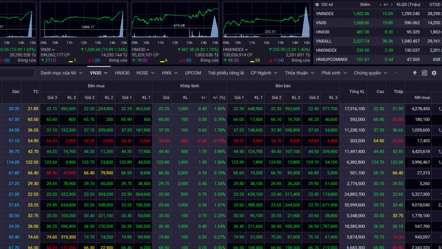Click the previous arrow beside +/- header
Screen dimensions: 442x249
tap(380, 5)
